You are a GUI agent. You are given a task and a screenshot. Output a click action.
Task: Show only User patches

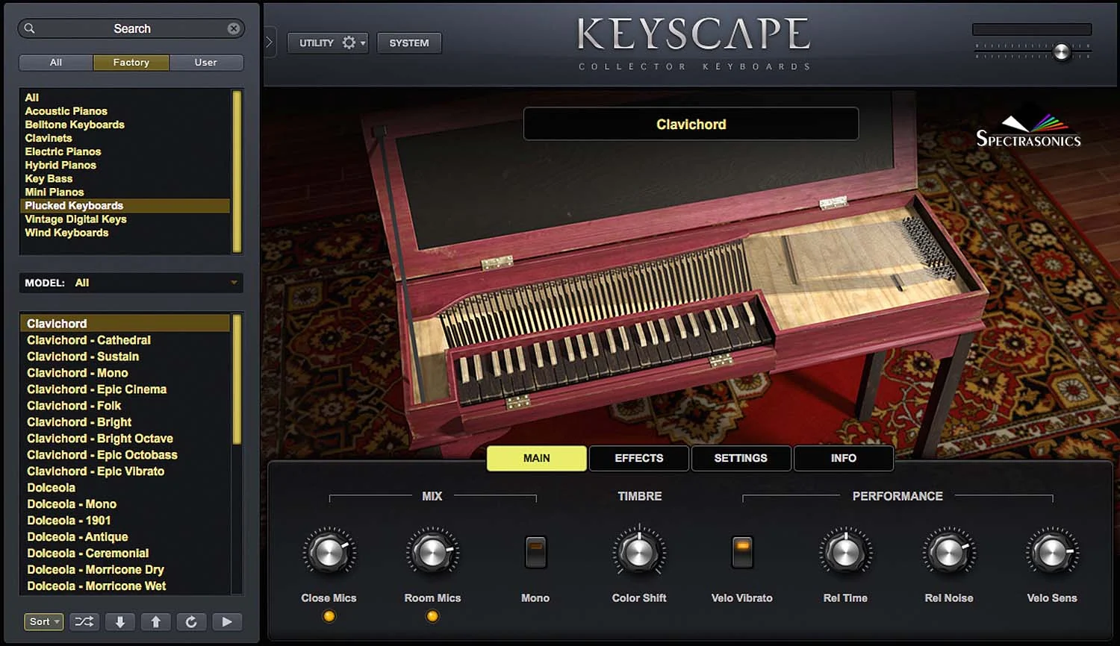206,63
